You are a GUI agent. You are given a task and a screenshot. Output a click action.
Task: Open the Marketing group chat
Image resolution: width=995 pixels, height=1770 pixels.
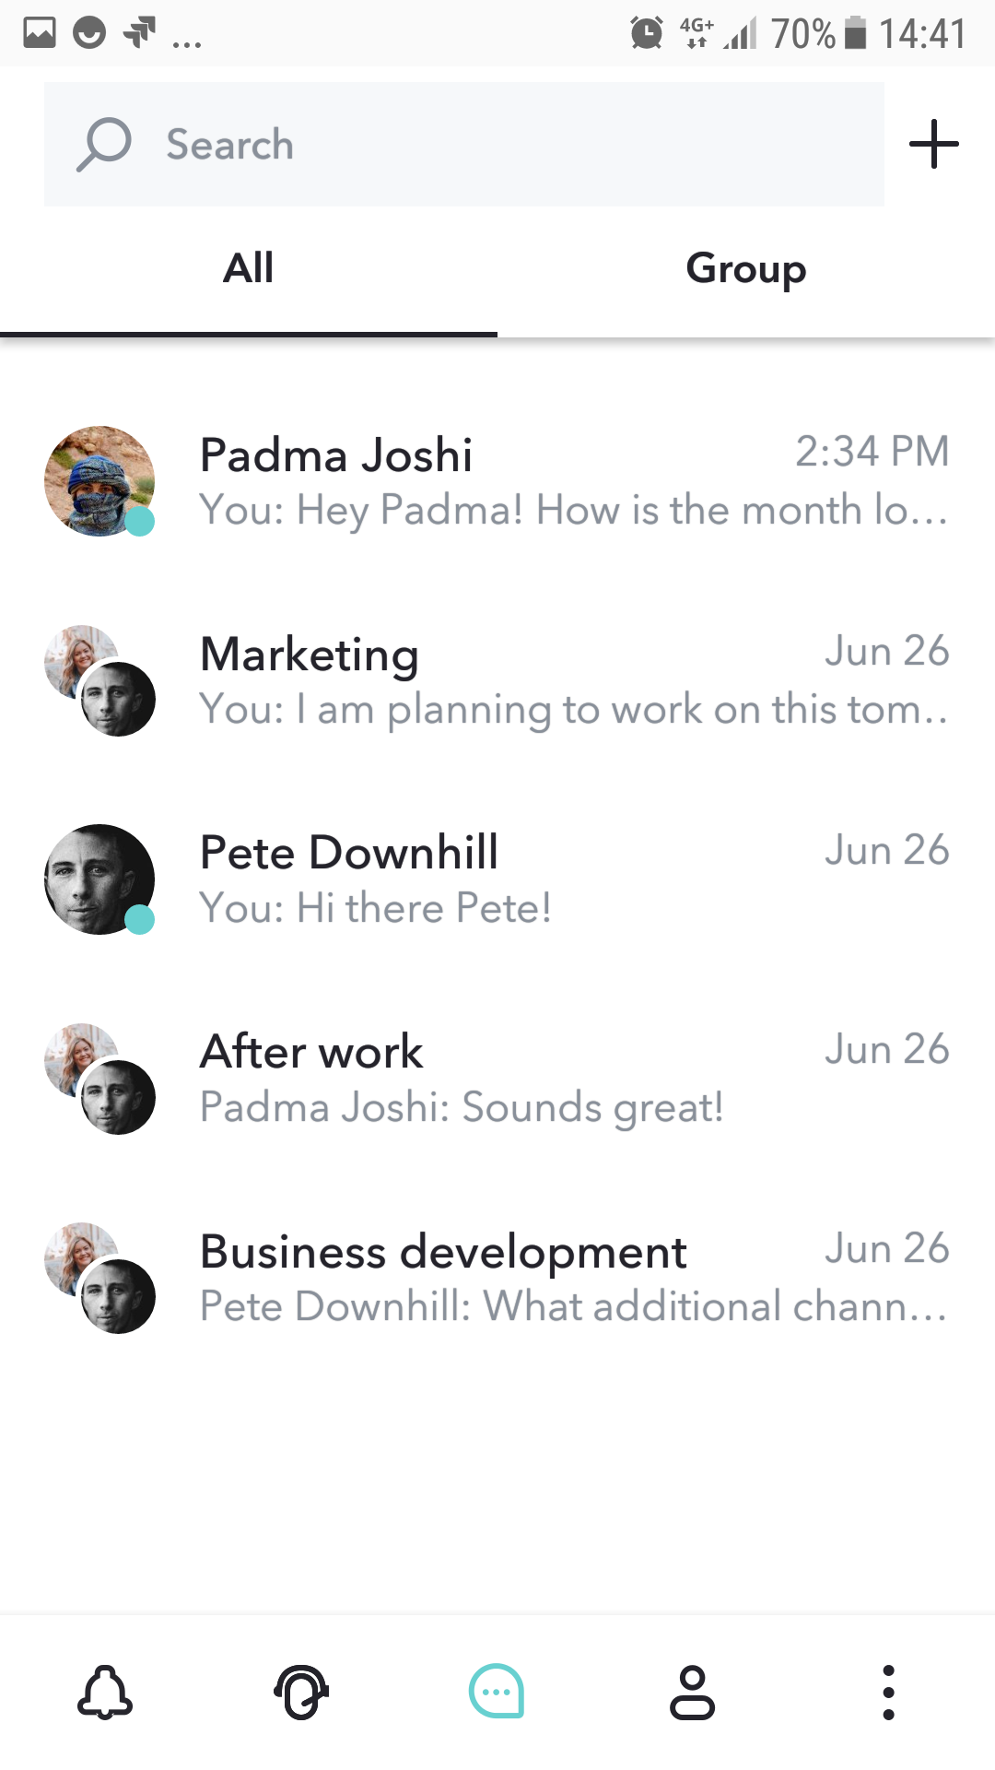(x=571, y=680)
